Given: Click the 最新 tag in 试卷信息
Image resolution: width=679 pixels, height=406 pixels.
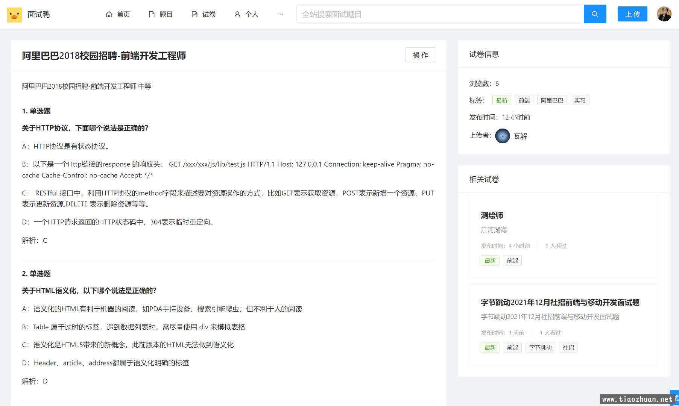Looking at the screenshot, I should coord(501,100).
